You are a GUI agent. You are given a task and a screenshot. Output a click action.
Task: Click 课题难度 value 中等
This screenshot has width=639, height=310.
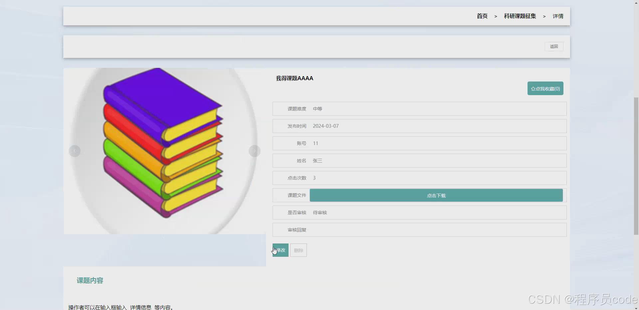(318, 109)
